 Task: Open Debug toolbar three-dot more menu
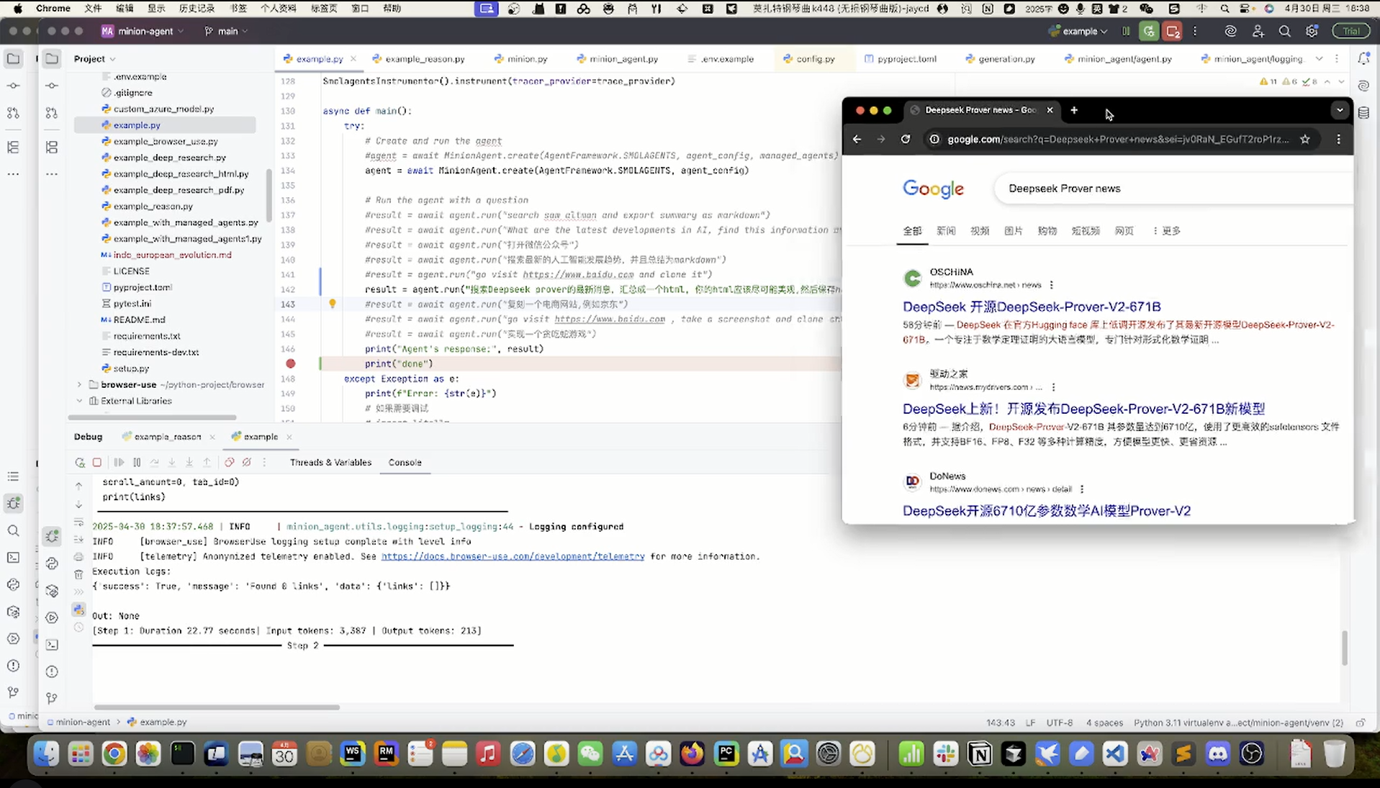tap(264, 463)
